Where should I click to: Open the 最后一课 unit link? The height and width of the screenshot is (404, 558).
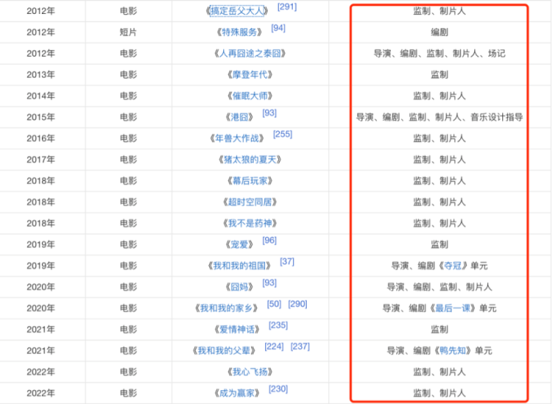[456, 309]
